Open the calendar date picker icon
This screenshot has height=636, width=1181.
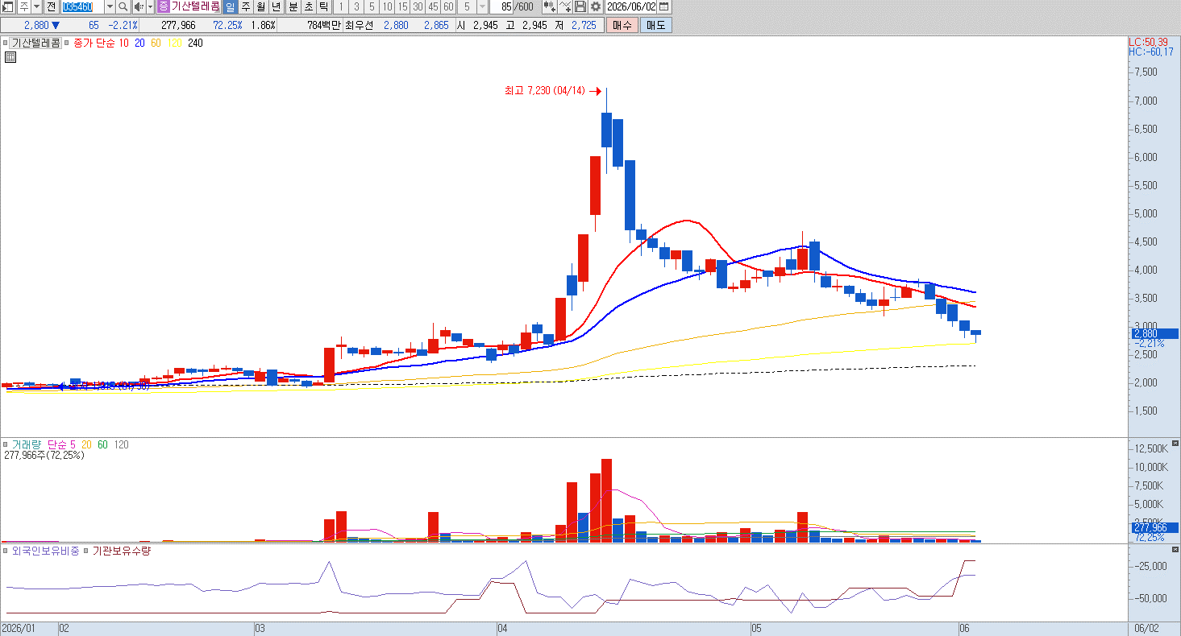pyautogui.click(x=663, y=6)
